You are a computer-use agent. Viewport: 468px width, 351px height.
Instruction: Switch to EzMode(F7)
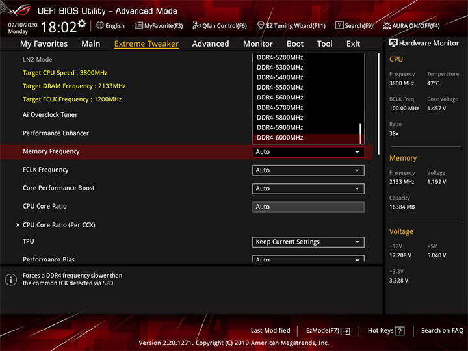coord(328,331)
